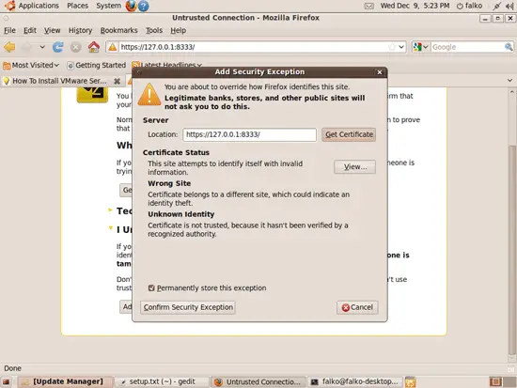Click the 'Unknown Identity' heading text
Image resolution: width=517 pixels, height=388 pixels.
pyautogui.click(x=181, y=214)
